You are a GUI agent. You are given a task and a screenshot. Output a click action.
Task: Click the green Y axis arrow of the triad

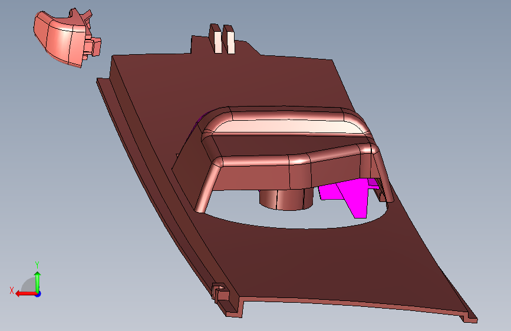point(38,282)
